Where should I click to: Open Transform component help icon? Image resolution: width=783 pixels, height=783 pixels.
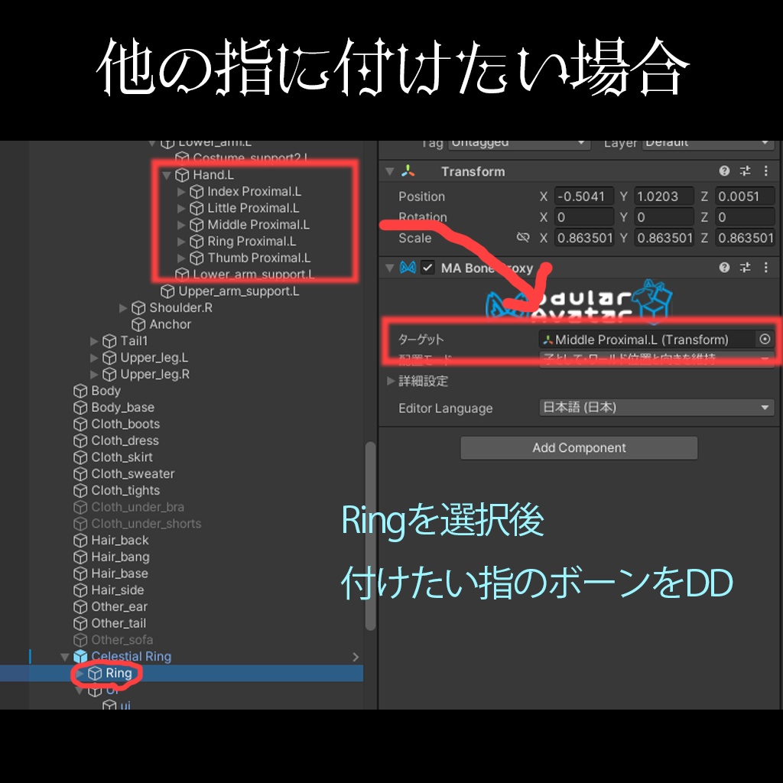tap(724, 171)
